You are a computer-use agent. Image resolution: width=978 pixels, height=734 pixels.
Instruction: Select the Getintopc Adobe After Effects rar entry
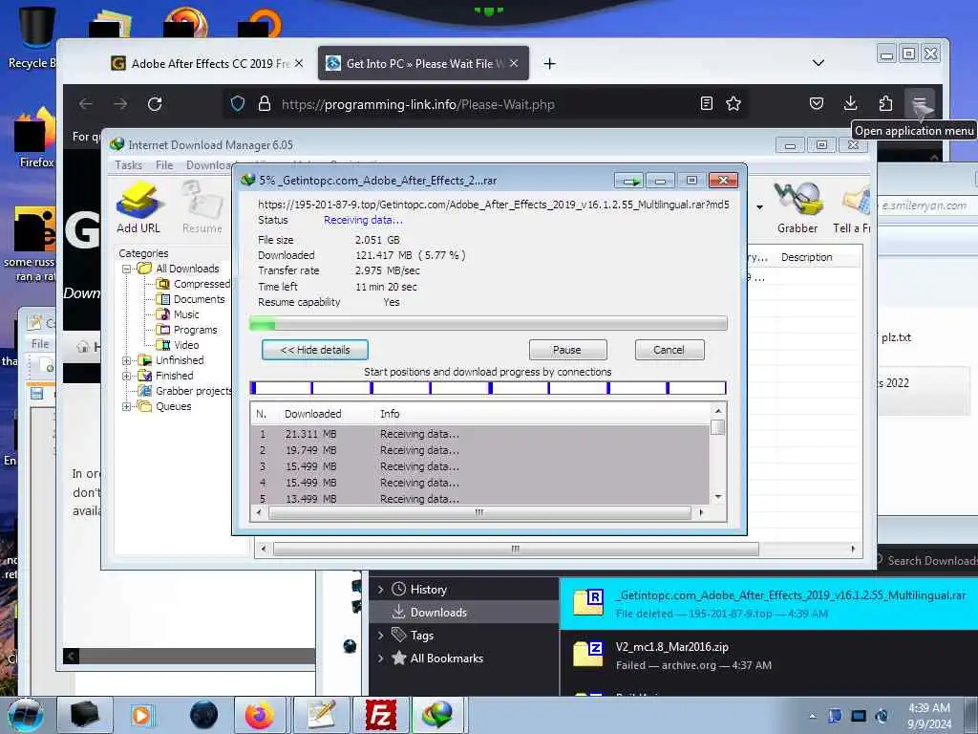point(769,604)
